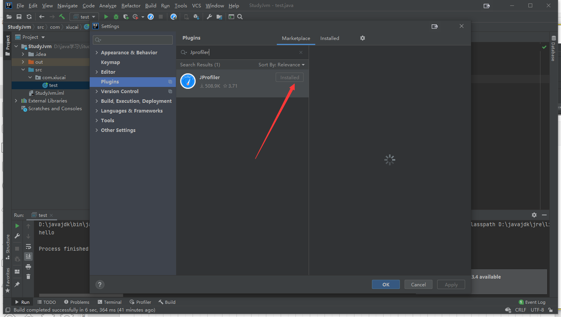Run 'test' with the green play icon in toolbar
The image size is (561, 317).
[x=106, y=17]
